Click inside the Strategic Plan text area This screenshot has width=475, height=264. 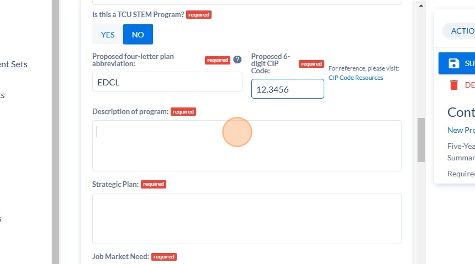246,218
